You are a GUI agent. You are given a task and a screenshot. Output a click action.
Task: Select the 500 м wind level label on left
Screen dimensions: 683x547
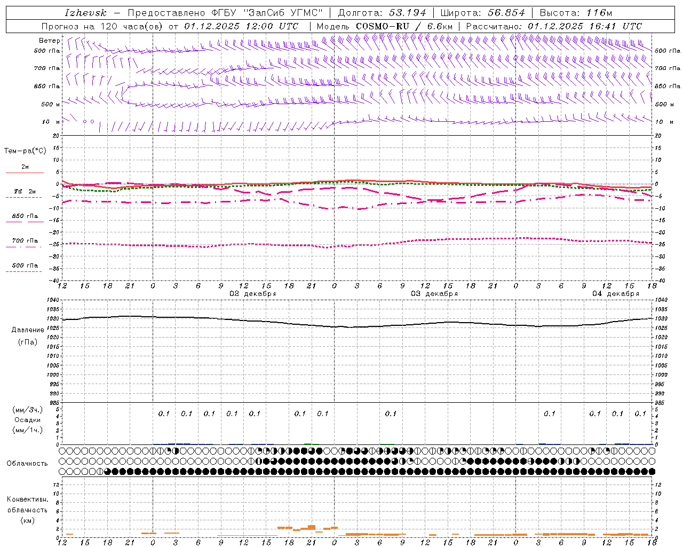(x=51, y=104)
